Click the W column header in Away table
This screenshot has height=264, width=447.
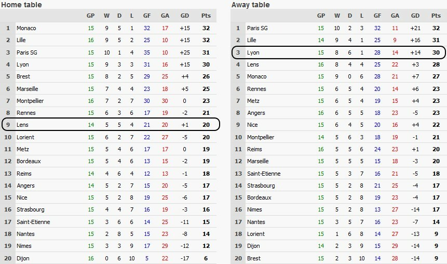click(x=337, y=16)
